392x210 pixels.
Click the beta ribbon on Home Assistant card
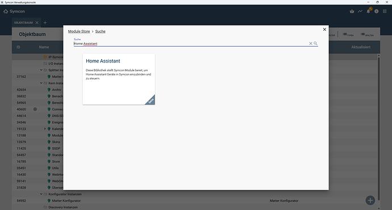click(x=151, y=100)
